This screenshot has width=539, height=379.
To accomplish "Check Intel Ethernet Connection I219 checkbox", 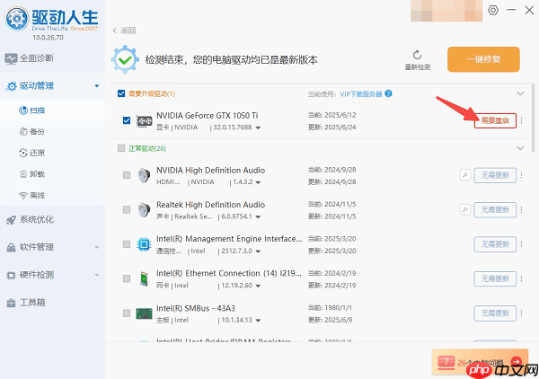I will tap(127, 278).
